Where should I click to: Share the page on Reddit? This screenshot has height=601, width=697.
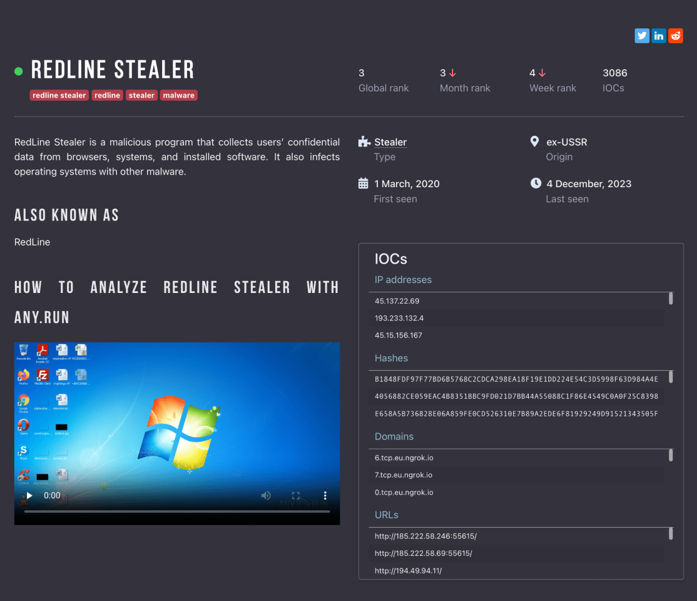(675, 36)
